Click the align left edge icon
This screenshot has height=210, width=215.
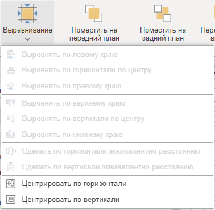coord(11,55)
